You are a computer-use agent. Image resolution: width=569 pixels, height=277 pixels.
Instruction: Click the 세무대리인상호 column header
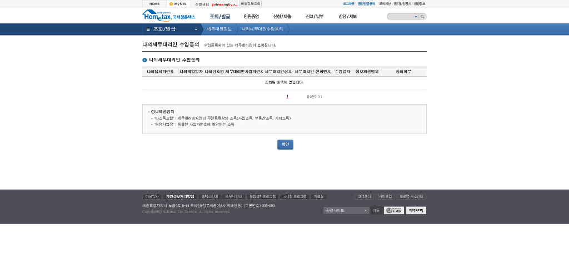point(278,72)
